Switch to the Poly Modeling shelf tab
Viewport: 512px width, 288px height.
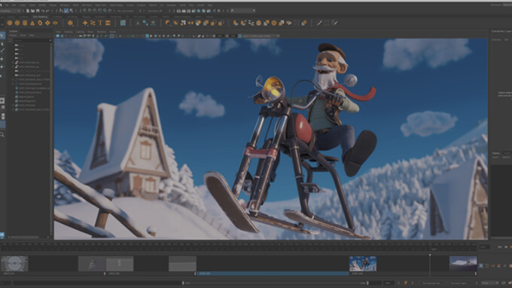(x=41, y=17)
